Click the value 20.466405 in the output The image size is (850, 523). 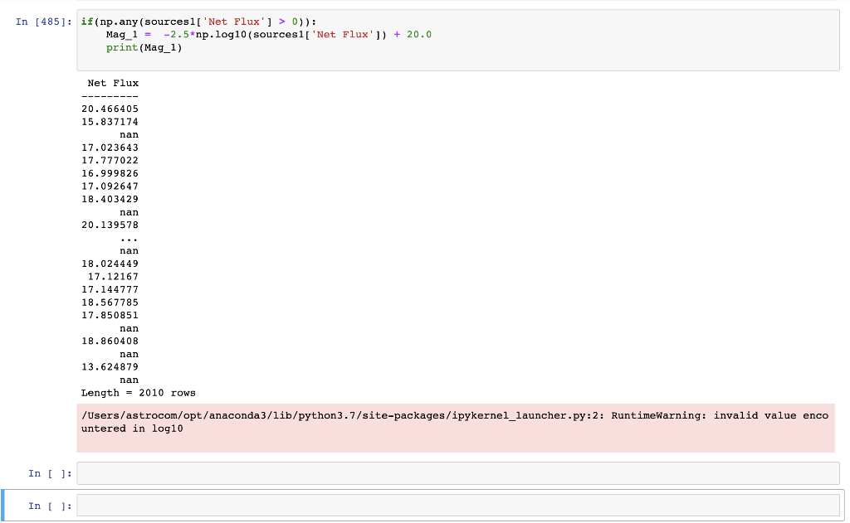[x=109, y=109]
